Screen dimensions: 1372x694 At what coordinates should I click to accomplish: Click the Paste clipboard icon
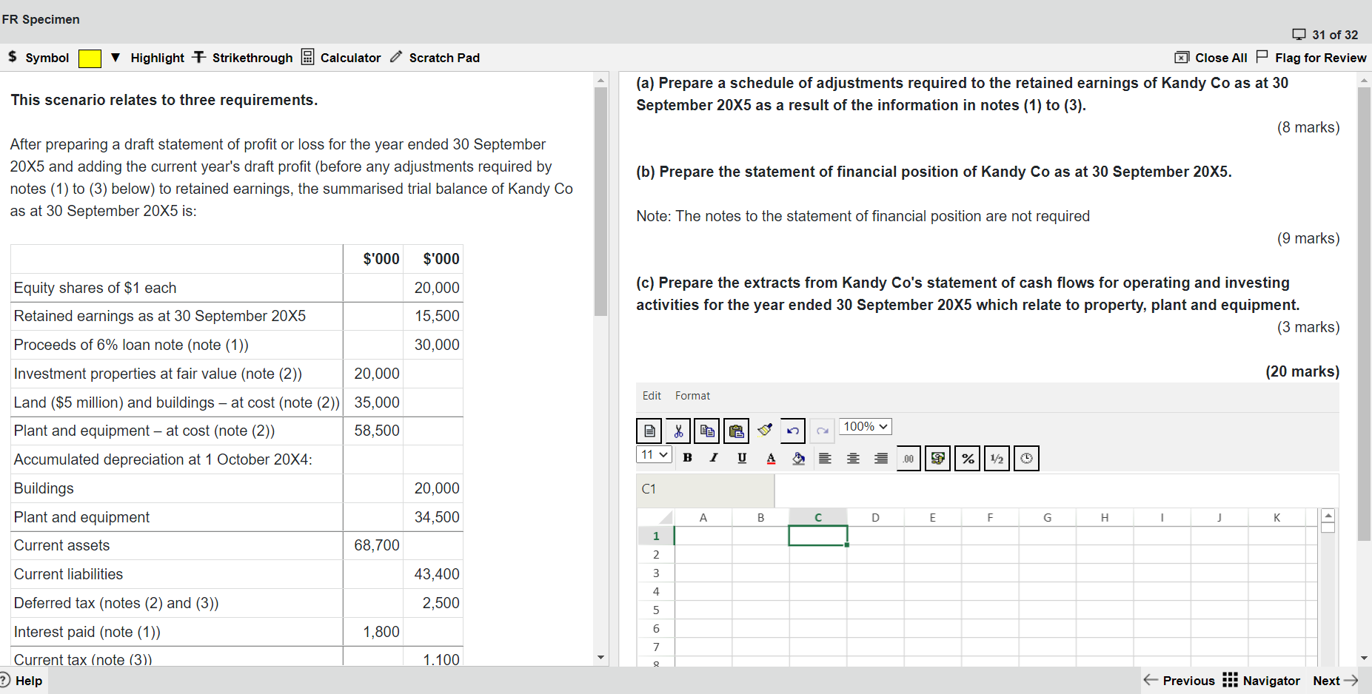coord(736,431)
